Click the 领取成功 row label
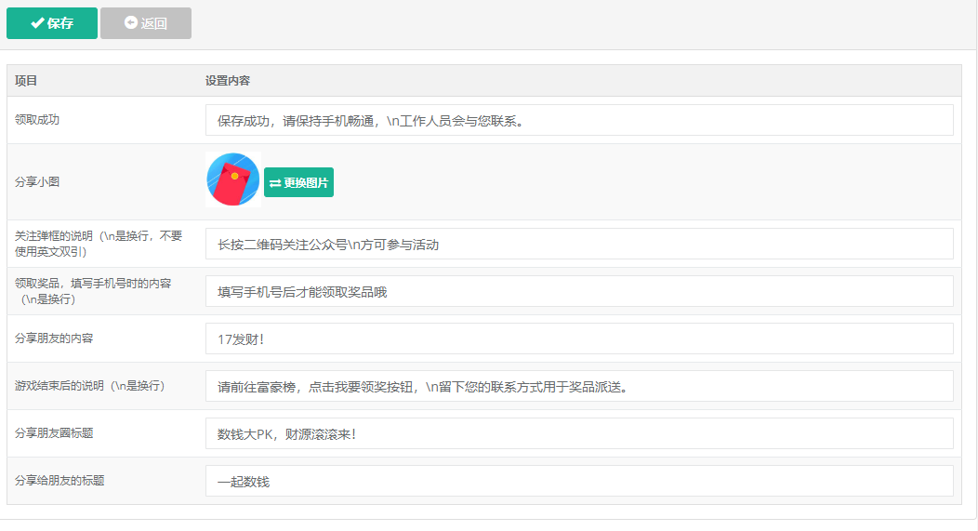The image size is (978, 531). (x=37, y=119)
